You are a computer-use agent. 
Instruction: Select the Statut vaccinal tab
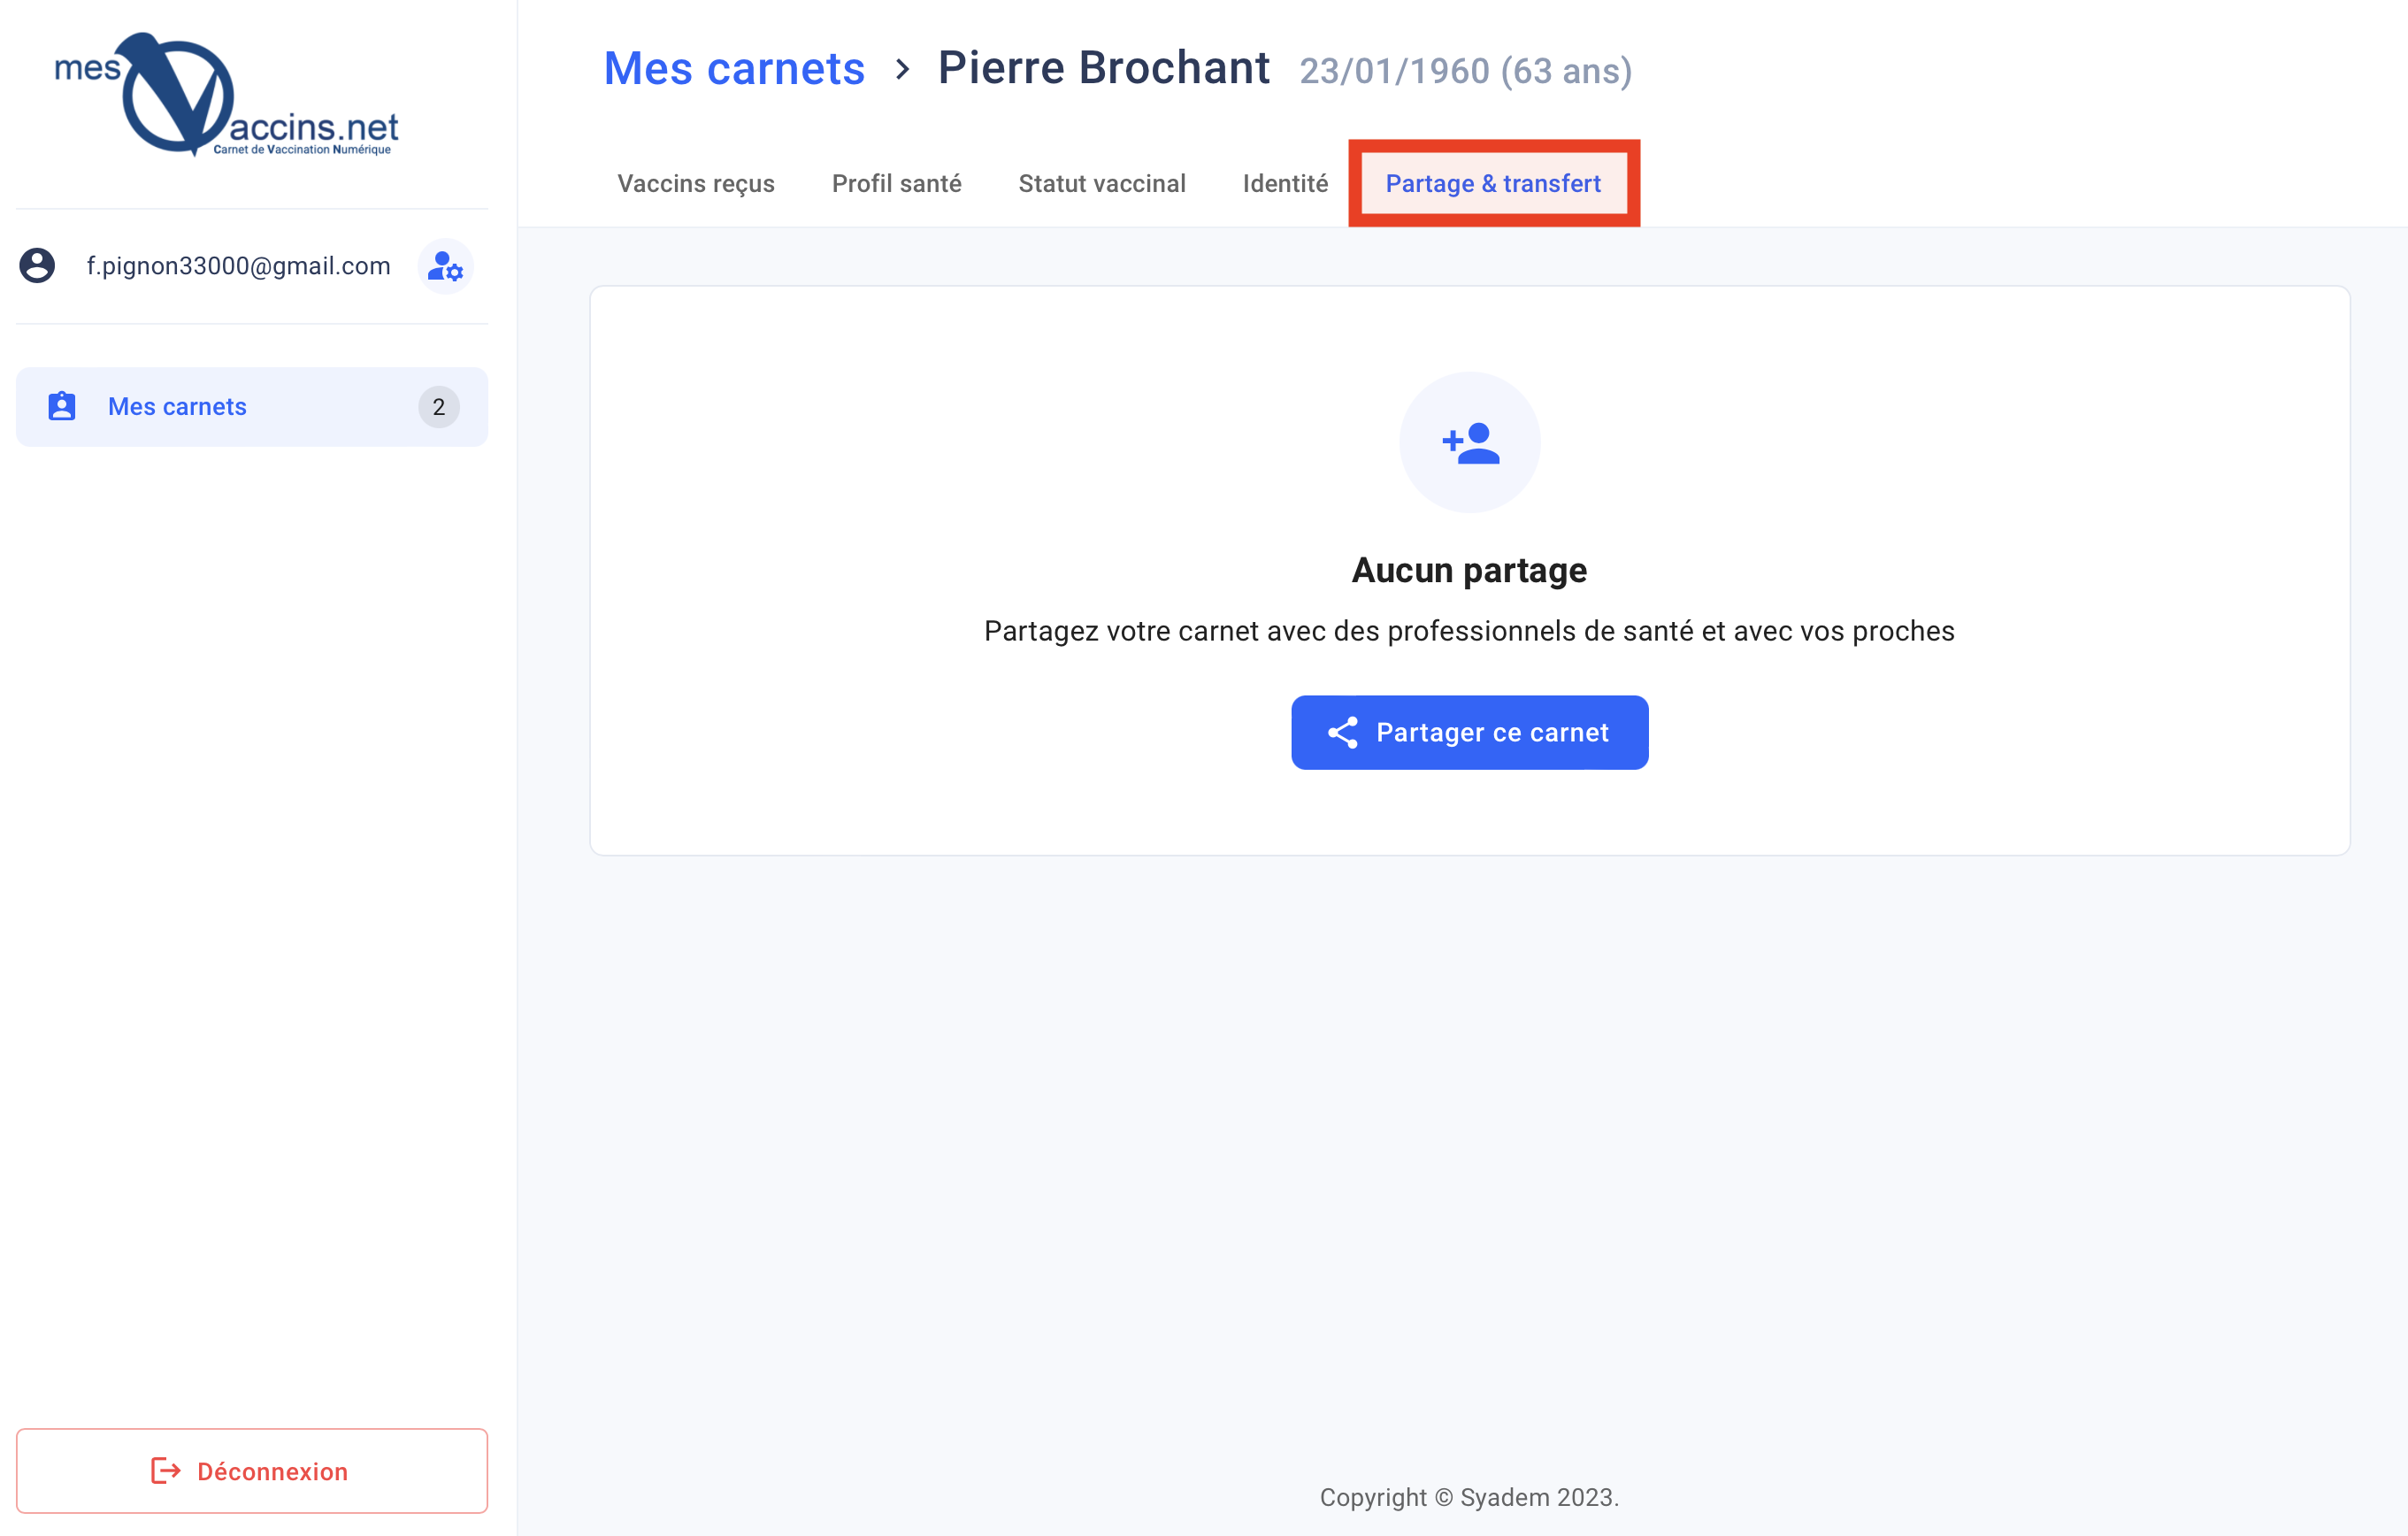pyautogui.click(x=1102, y=184)
